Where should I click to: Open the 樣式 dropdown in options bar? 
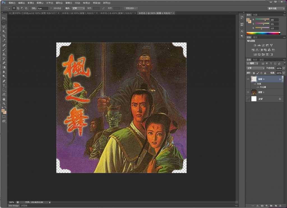(x=78, y=8)
